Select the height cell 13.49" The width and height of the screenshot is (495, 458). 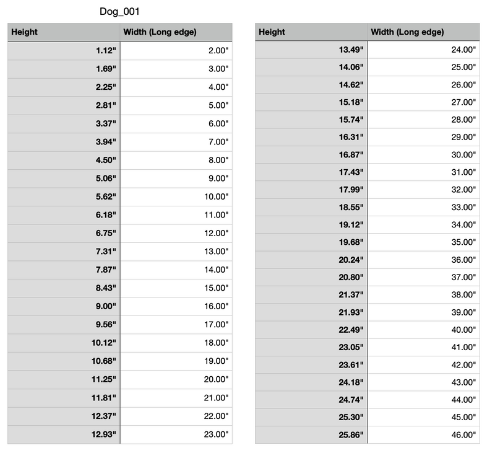click(x=311, y=50)
